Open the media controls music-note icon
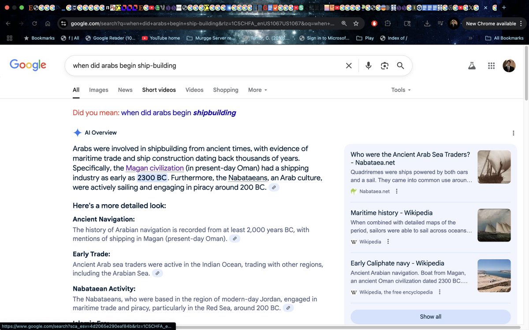The image size is (529, 330). coord(440,24)
